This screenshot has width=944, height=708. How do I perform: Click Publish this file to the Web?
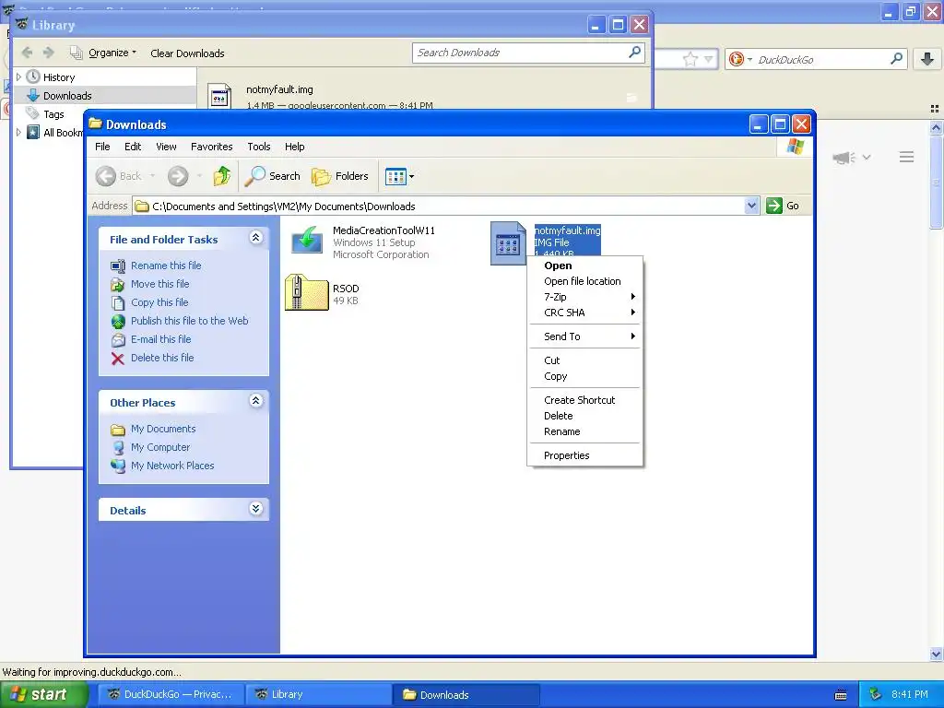click(x=189, y=321)
